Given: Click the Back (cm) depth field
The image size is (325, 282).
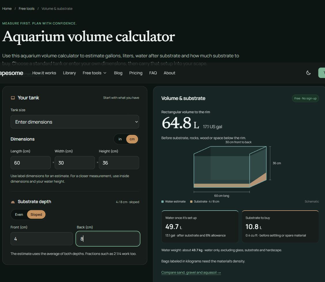Looking at the screenshot, I should pos(108,239).
